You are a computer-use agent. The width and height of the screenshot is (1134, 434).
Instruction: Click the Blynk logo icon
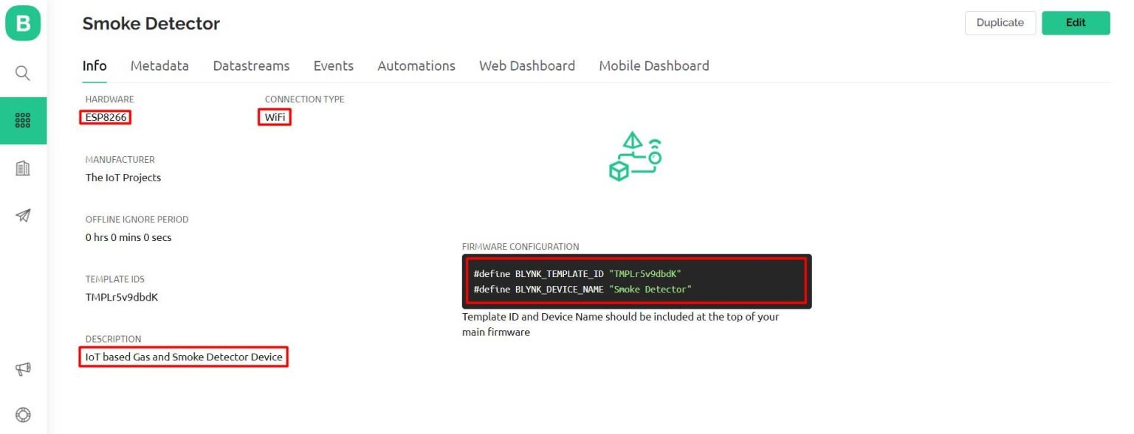point(23,24)
